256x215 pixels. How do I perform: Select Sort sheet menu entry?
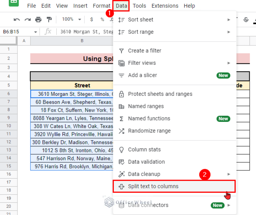(175, 20)
